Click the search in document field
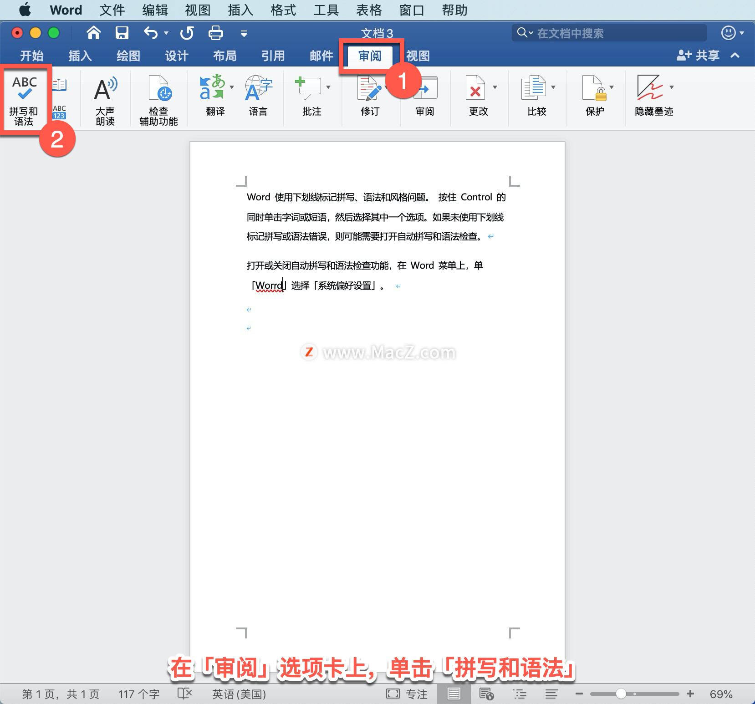The width and height of the screenshot is (755, 704). (x=609, y=33)
